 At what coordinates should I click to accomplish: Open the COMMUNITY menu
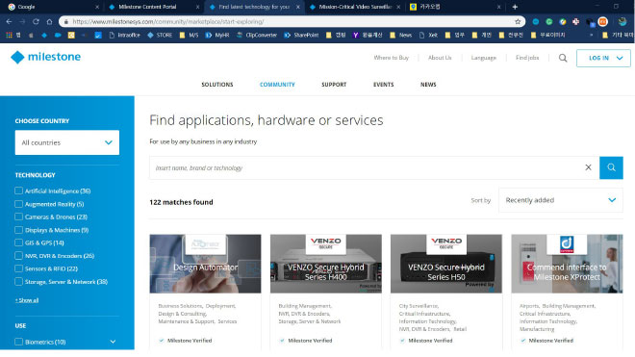point(277,85)
